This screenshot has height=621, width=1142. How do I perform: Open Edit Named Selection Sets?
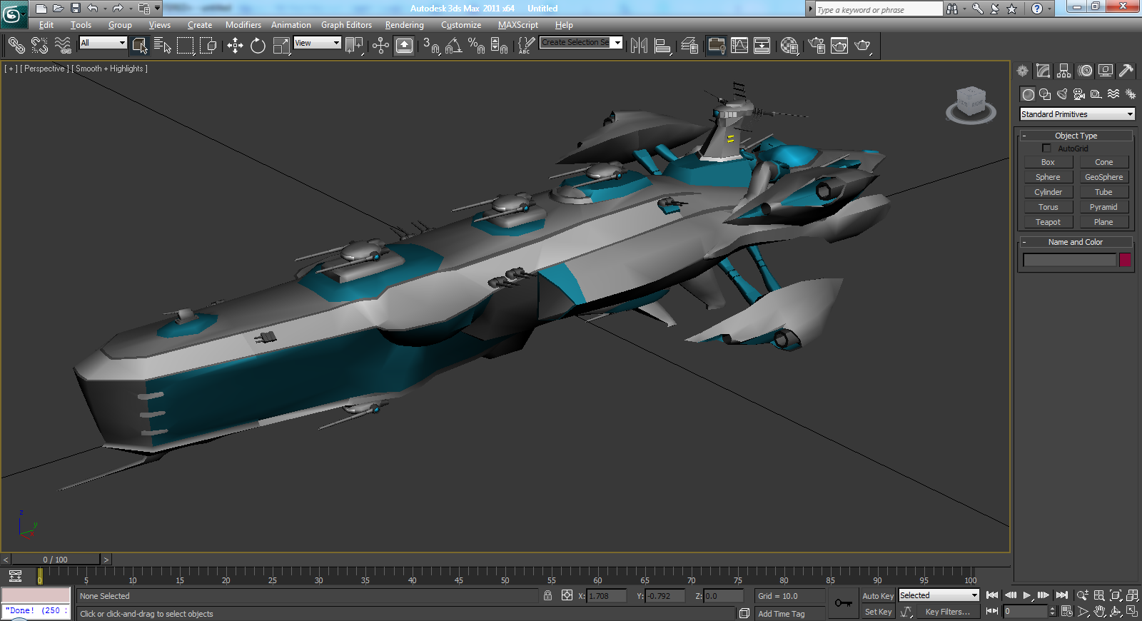coord(525,46)
